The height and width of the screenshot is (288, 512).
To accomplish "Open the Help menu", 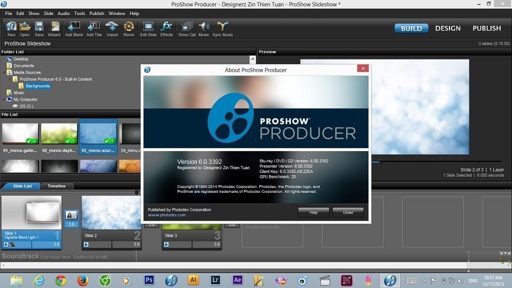I will (134, 13).
